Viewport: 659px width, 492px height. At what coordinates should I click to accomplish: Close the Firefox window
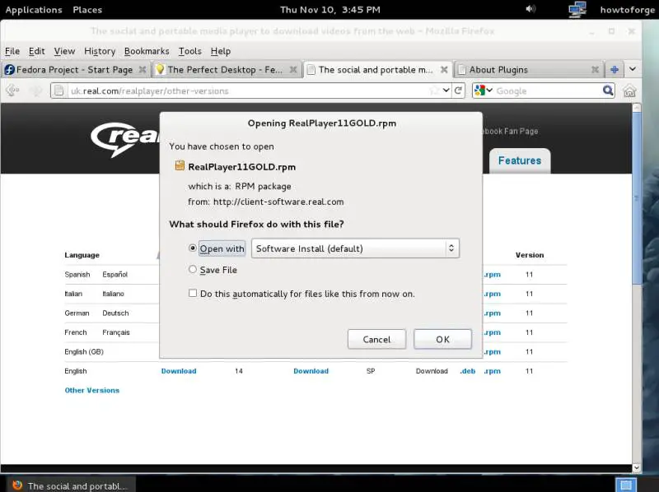[631, 31]
